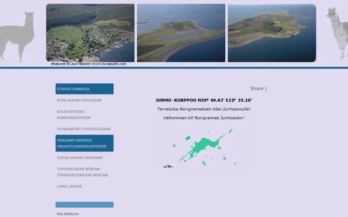Open Vuokramökit Hyresstugorna page
348x217 pixels.
84,129
